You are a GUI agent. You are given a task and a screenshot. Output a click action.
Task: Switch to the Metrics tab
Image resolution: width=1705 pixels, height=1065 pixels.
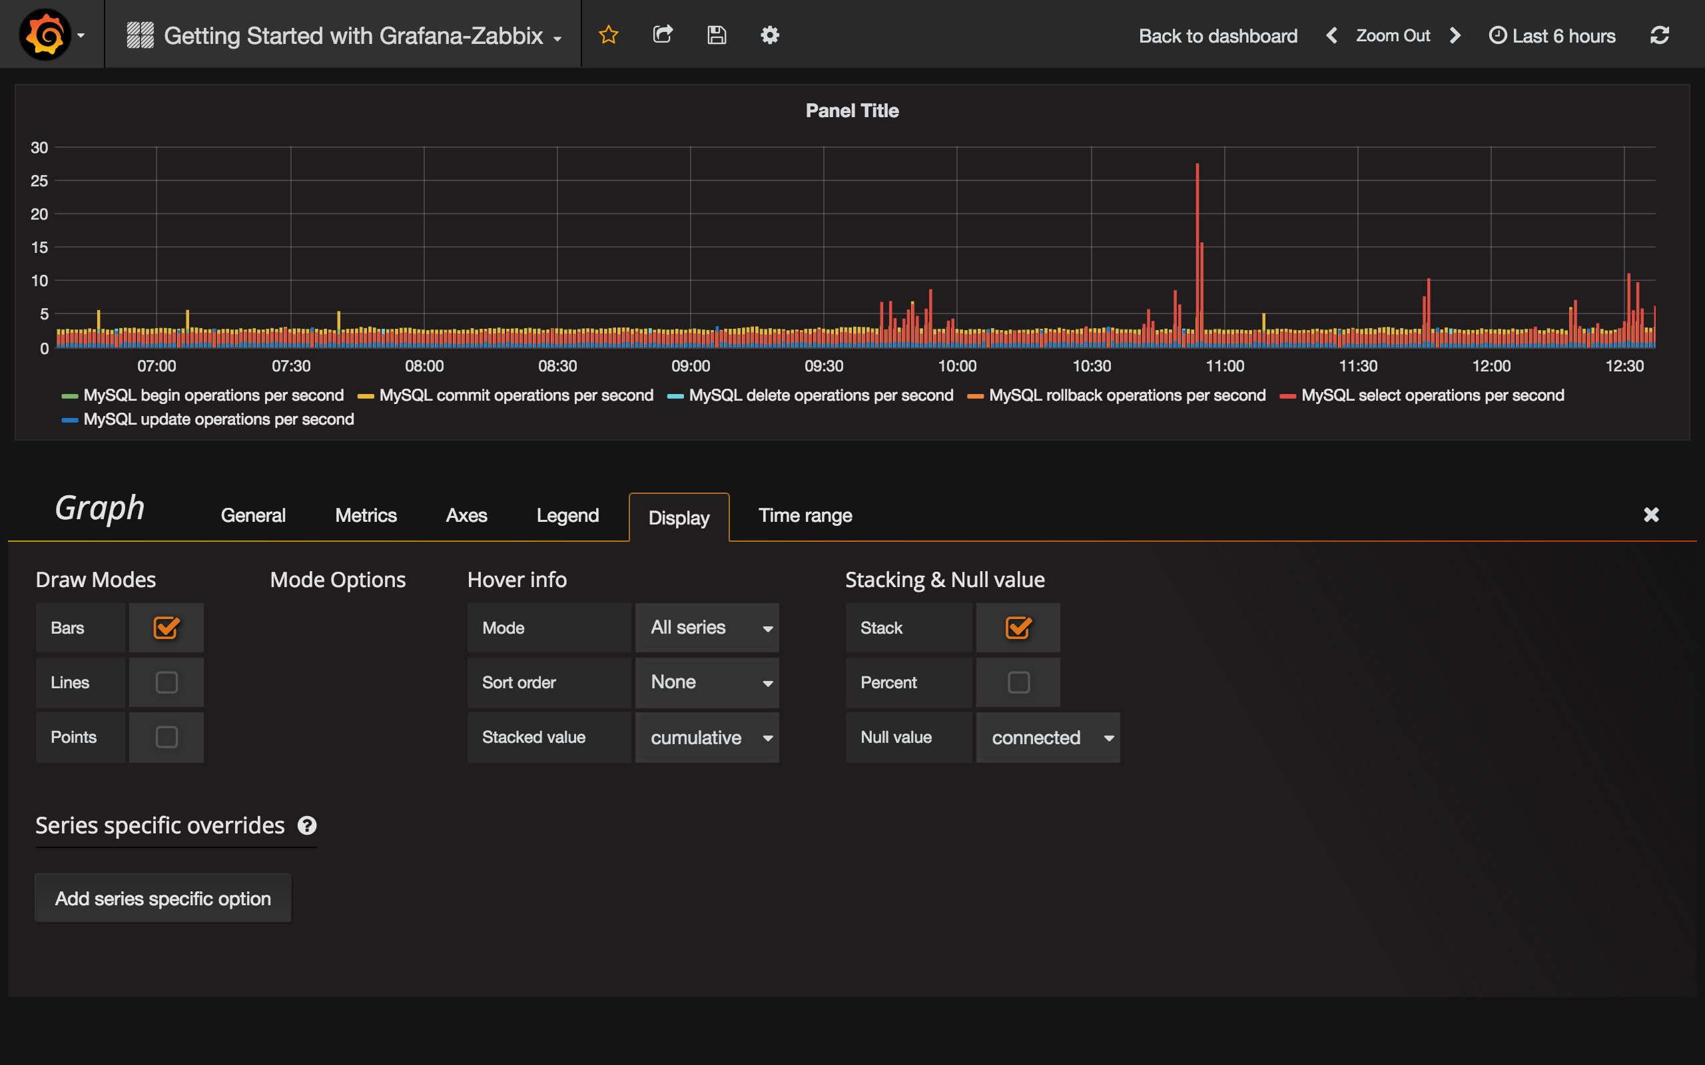366,516
